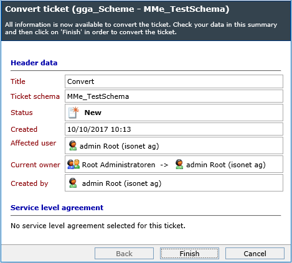Click the Ticket schema field MMe_TestSchema
This screenshot has height=263, width=292.
174,96
